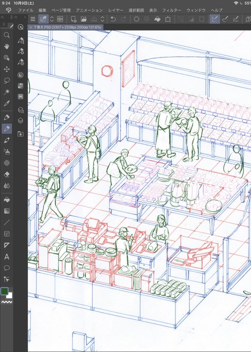The image size is (251, 352).
Task: Select the Frame Border panel tool
Action: tap(7, 233)
